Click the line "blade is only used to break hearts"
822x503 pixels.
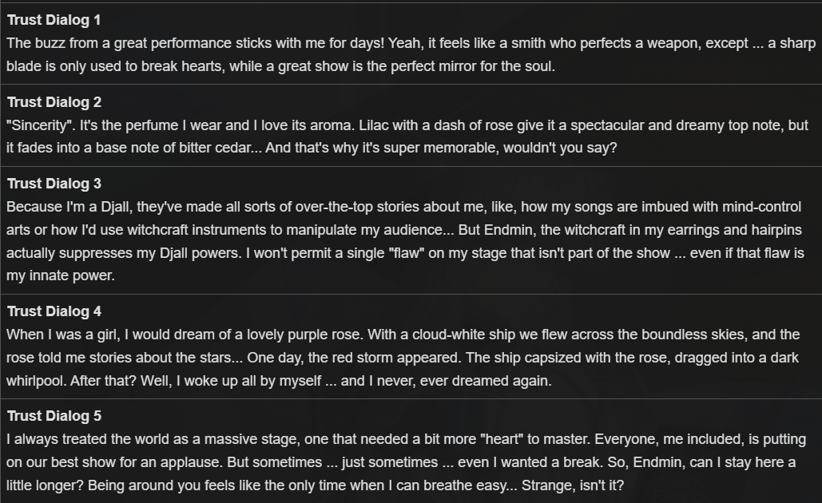point(280,66)
